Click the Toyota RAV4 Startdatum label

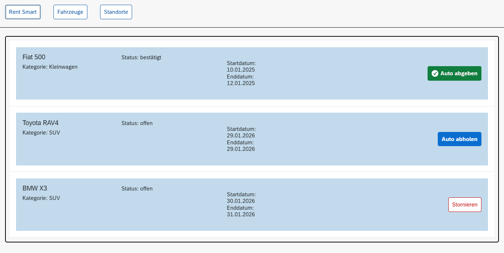tap(241, 129)
